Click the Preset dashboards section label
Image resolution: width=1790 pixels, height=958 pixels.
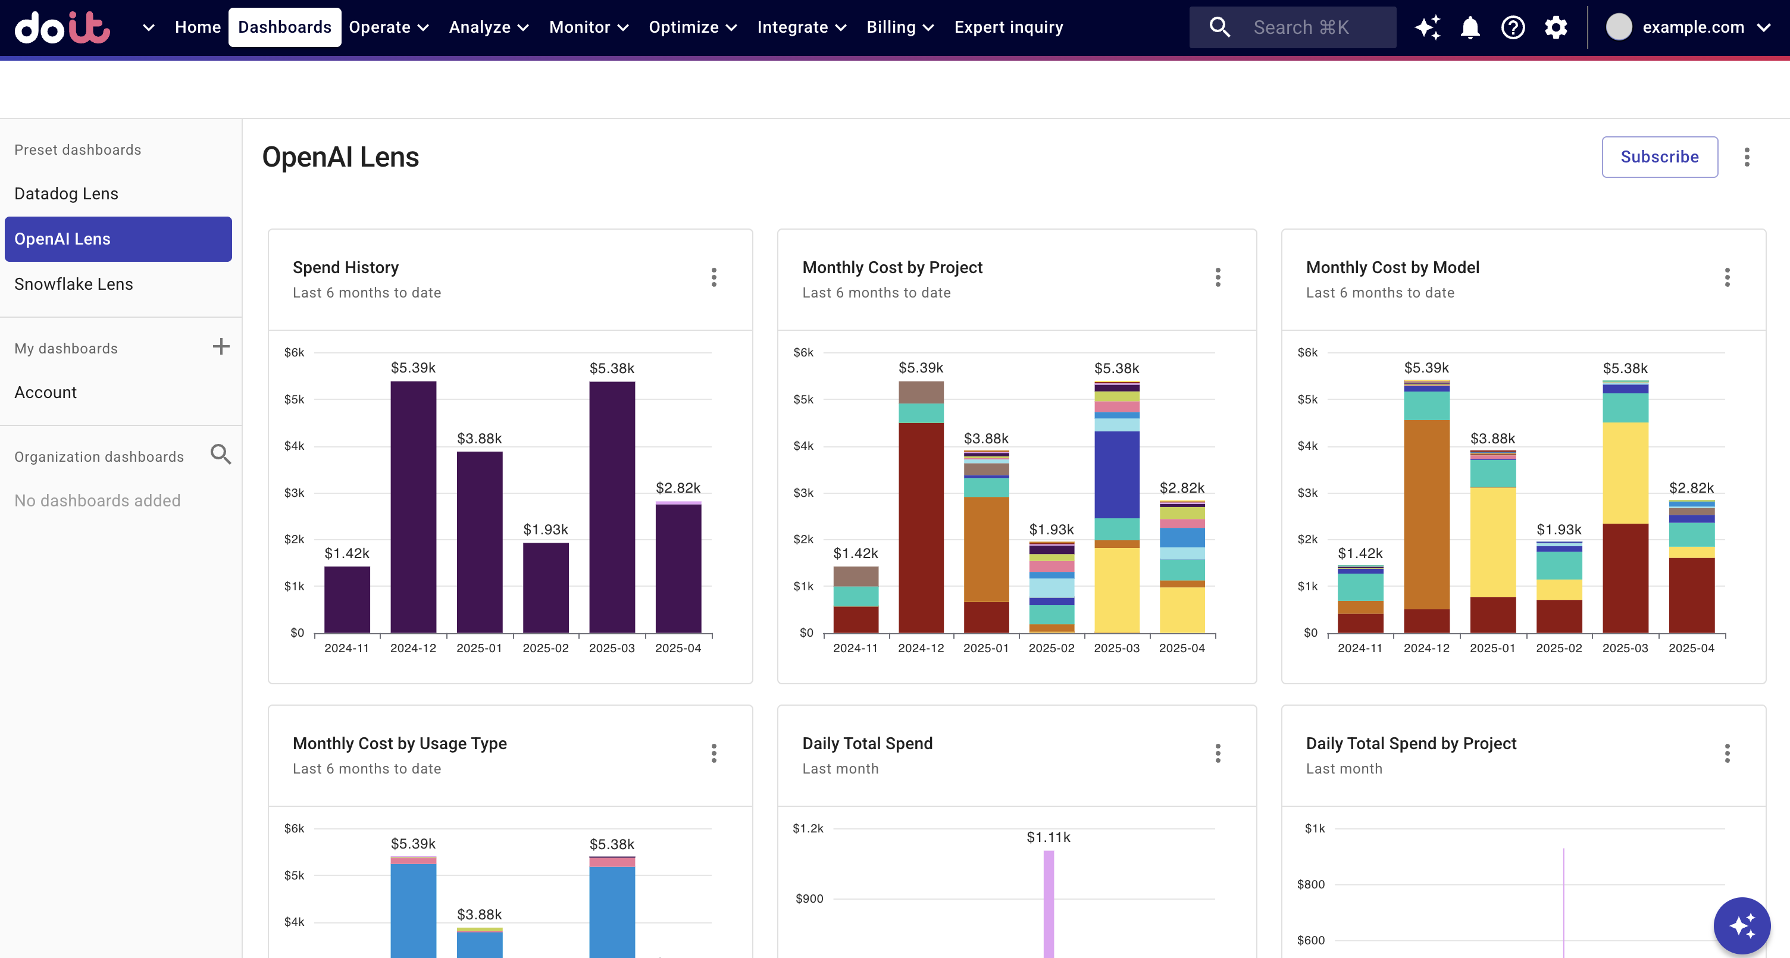tap(78, 150)
